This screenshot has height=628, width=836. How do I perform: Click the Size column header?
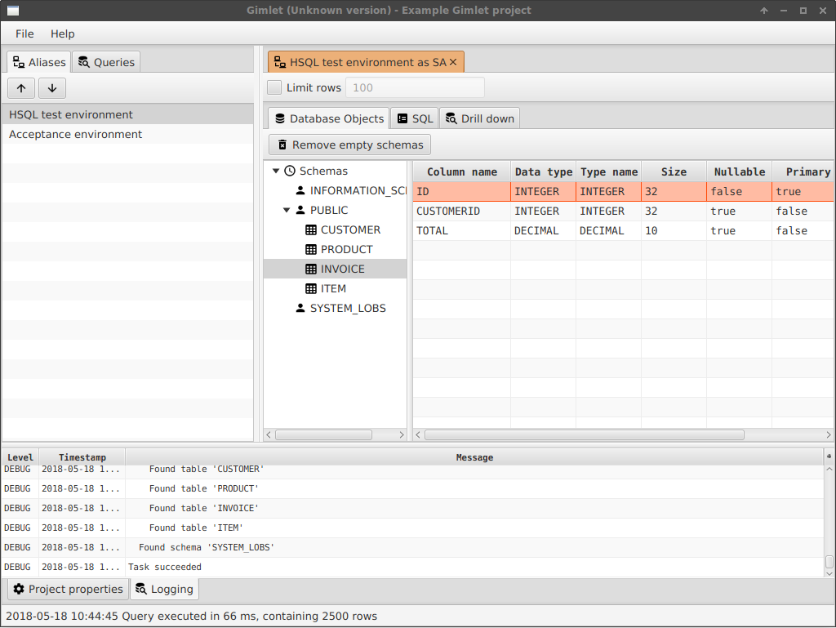674,171
